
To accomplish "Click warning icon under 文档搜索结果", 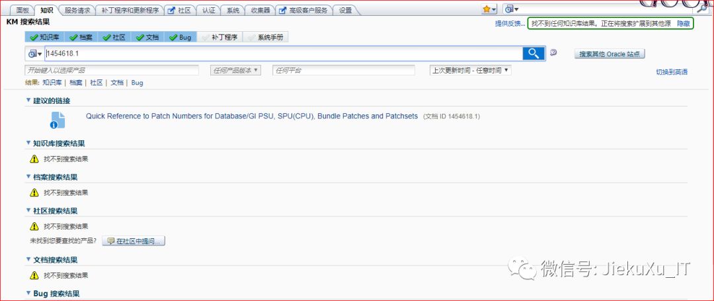I will tap(34, 275).
